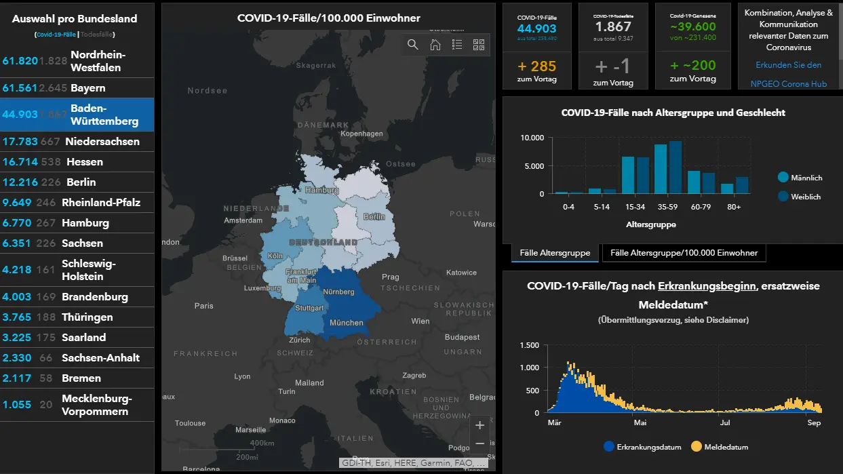Toggle Meldedatum series in daily chart
The width and height of the screenshot is (843, 474).
(x=720, y=447)
